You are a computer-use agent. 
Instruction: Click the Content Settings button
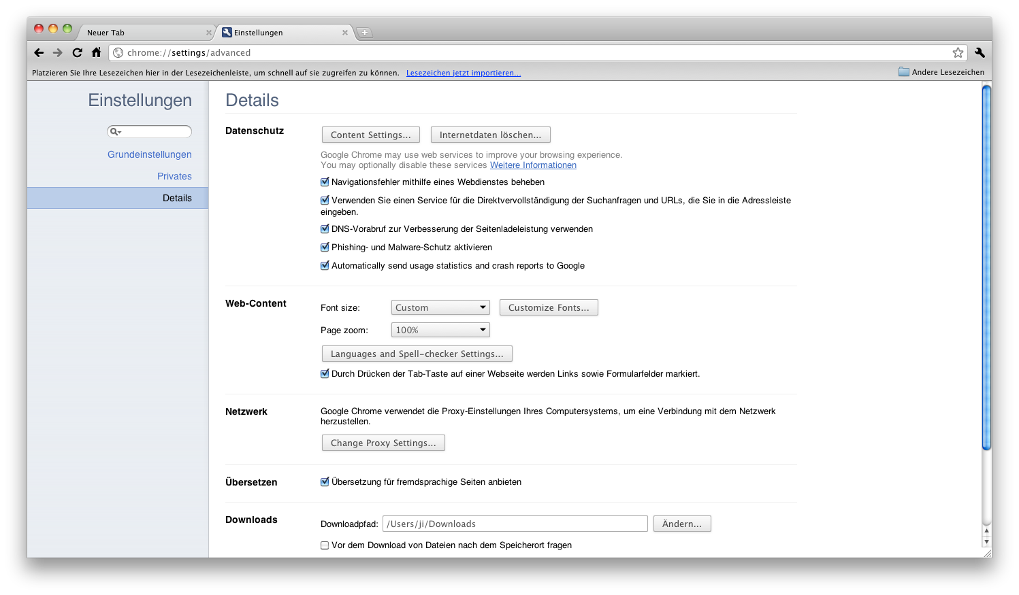(370, 134)
